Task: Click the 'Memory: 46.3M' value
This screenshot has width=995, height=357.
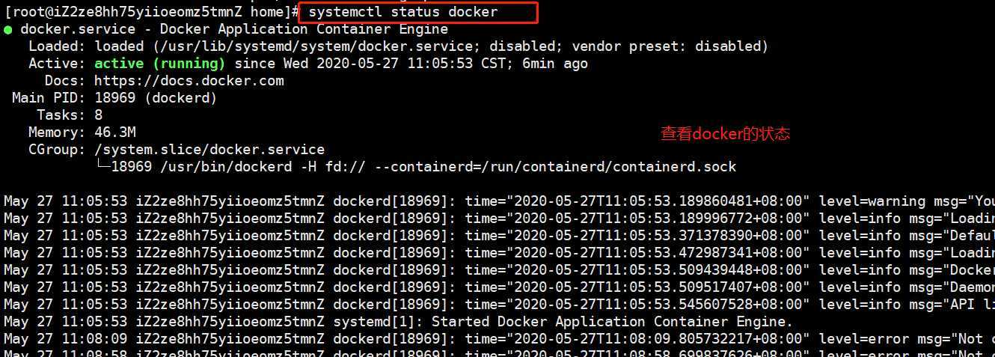Action: coord(115,132)
